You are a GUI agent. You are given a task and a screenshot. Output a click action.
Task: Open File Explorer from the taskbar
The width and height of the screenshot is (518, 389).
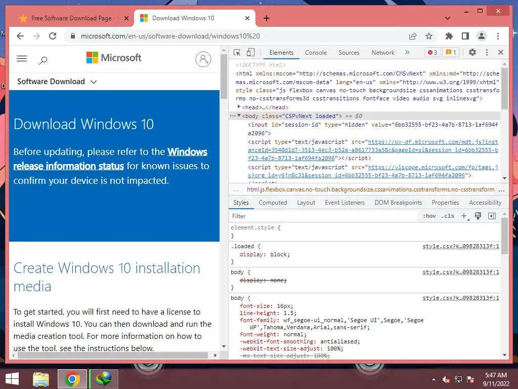[41, 379]
